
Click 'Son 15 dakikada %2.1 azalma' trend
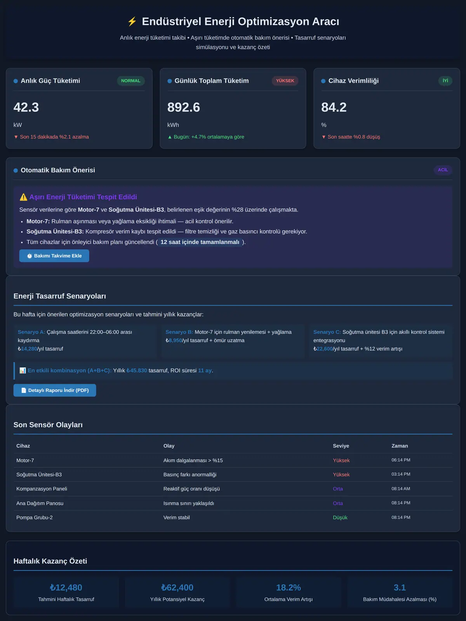[x=51, y=137]
